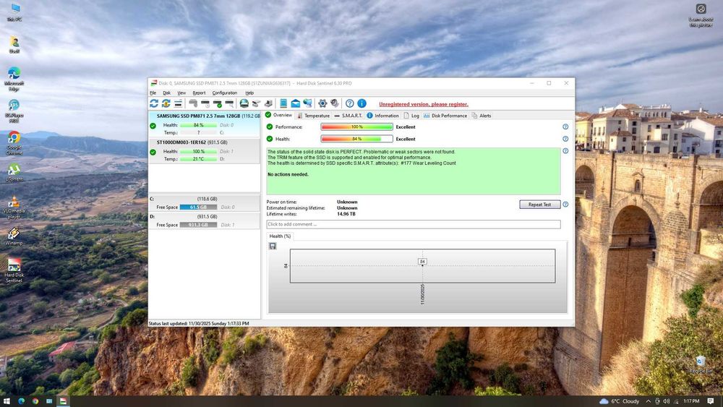Select the ST1000DM003-1ER162 disk entry
This screenshot has height=407, width=723.
tap(205, 150)
